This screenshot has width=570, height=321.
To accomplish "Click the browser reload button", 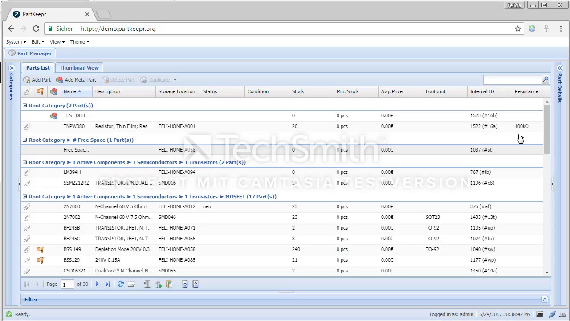I will pyautogui.click(x=36, y=29).
